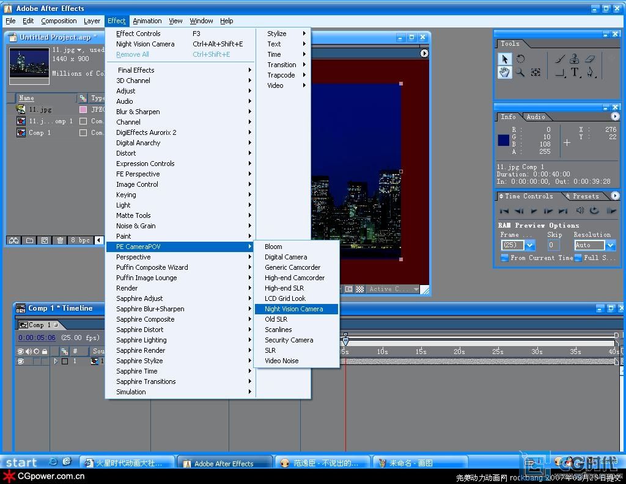This screenshot has width=626, height=484.
Task: Toggle the layer 1 switch box in Timeline
Action: click(65, 361)
